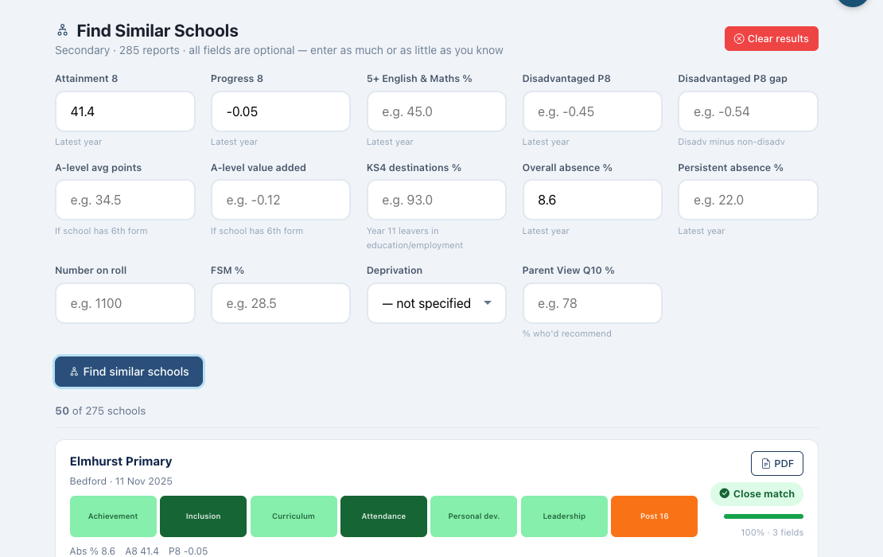Focus the Progress 8 input field
Viewport: 883px width, 557px height.
coord(281,111)
